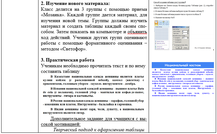Click the misspelled underlined word "объянить"
Image resolution: width=217 pixels, height=134 pixels.
click(x=137, y=32)
